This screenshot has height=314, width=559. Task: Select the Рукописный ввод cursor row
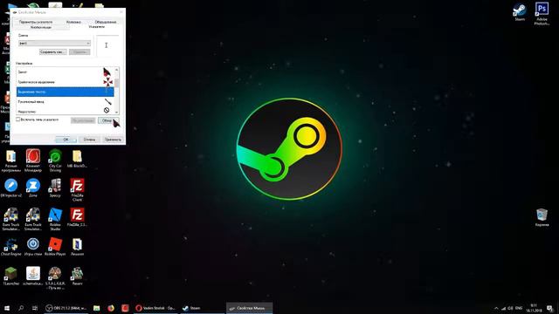pos(66,102)
